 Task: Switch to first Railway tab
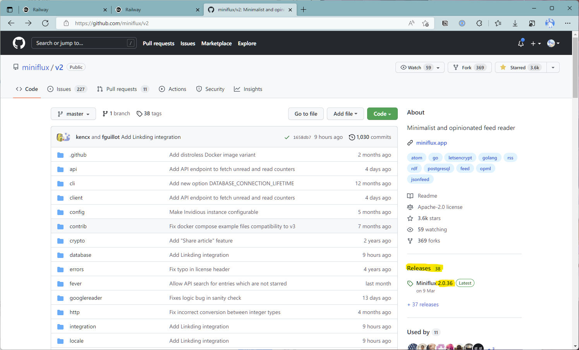[65, 10]
